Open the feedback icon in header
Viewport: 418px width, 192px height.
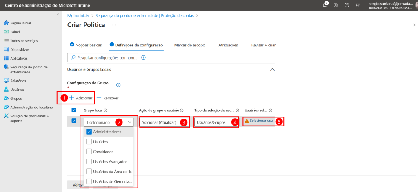coord(358,5)
